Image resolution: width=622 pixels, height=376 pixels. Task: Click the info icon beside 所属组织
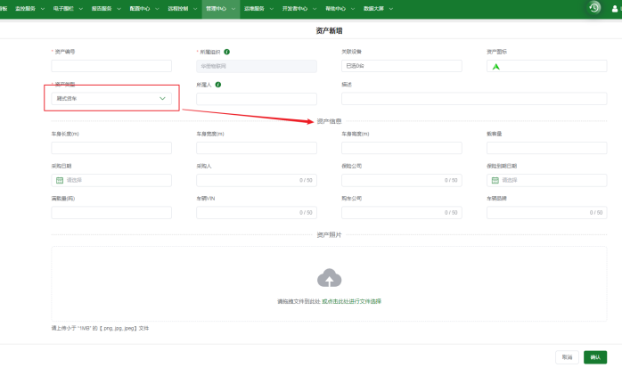tap(227, 52)
